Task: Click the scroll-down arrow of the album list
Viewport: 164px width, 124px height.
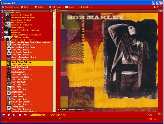Action: click(x=54, y=110)
